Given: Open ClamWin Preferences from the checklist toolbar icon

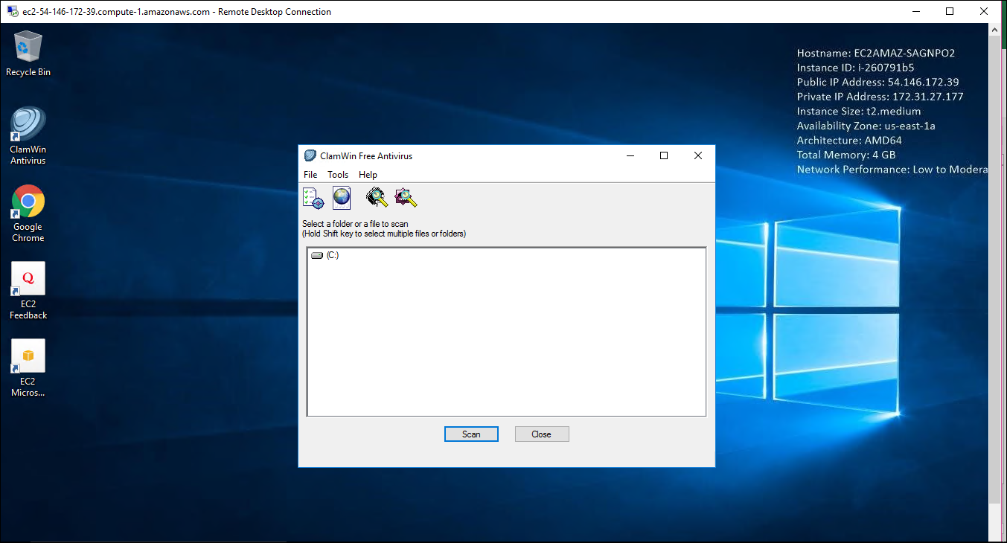Looking at the screenshot, I should point(313,198).
